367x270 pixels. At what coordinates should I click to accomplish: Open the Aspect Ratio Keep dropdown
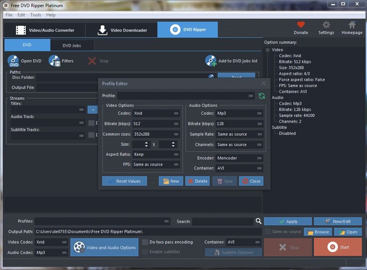click(x=156, y=154)
